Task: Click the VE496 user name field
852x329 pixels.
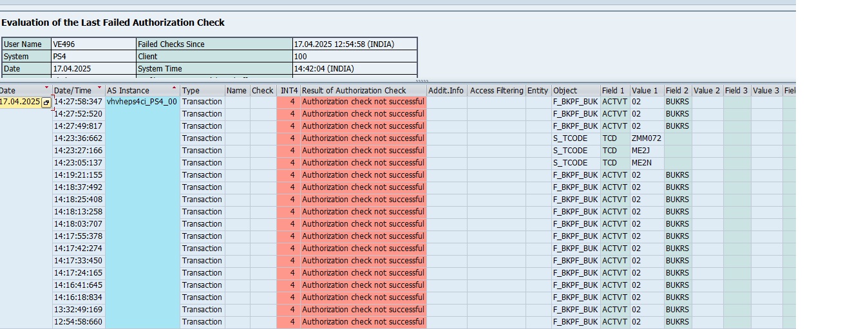Action: point(93,44)
